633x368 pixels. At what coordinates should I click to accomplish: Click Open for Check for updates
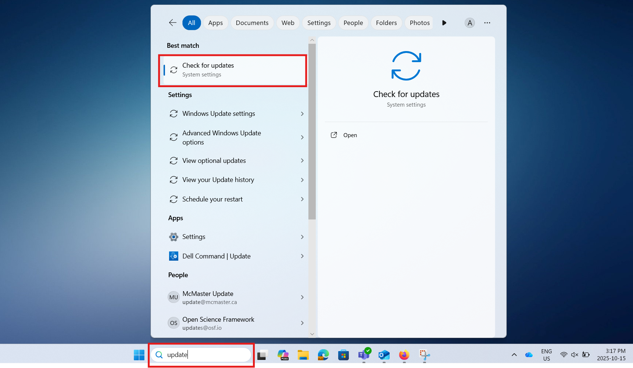pos(350,135)
